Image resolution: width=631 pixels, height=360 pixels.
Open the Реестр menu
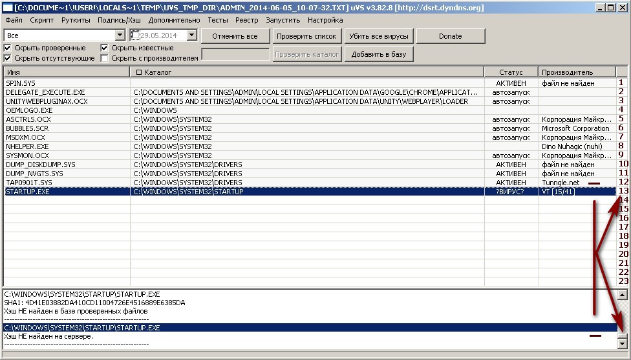[247, 20]
